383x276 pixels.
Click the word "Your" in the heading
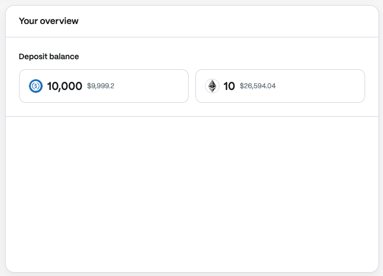coord(28,21)
